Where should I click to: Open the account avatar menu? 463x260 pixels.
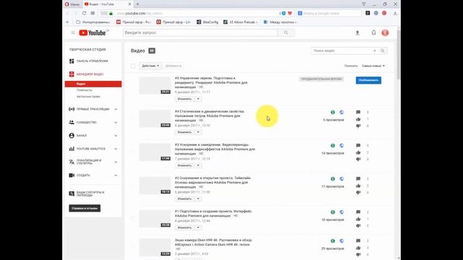click(x=385, y=32)
